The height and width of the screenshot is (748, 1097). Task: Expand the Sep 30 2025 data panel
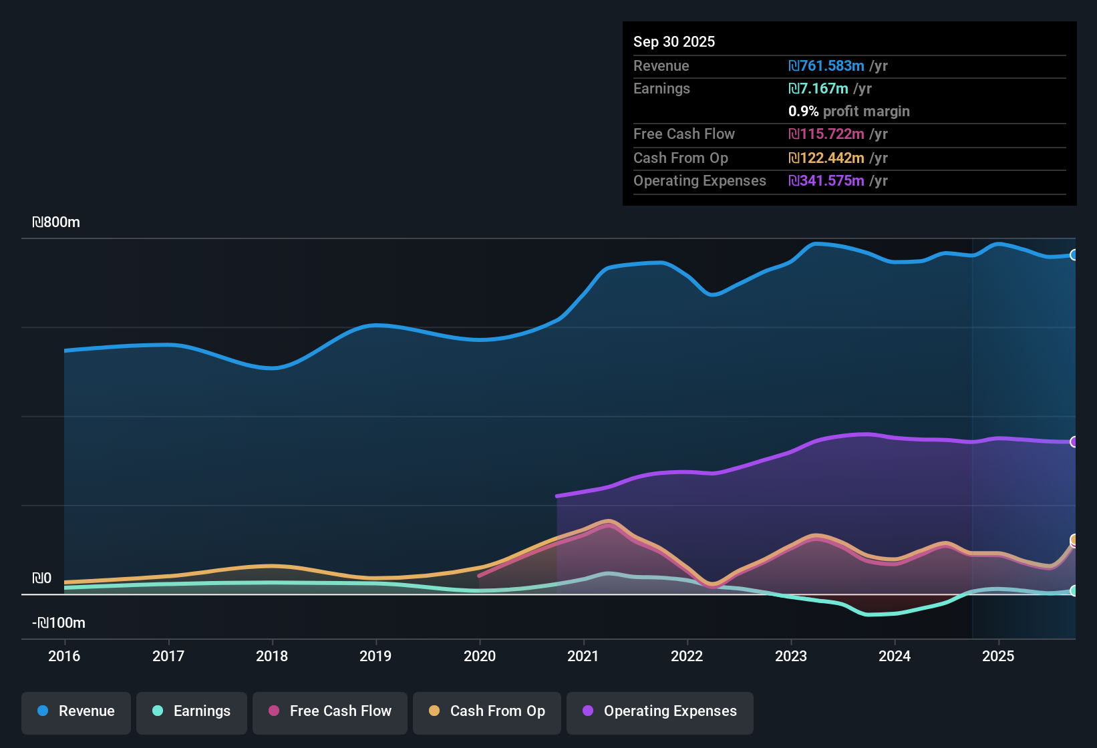point(674,41)
